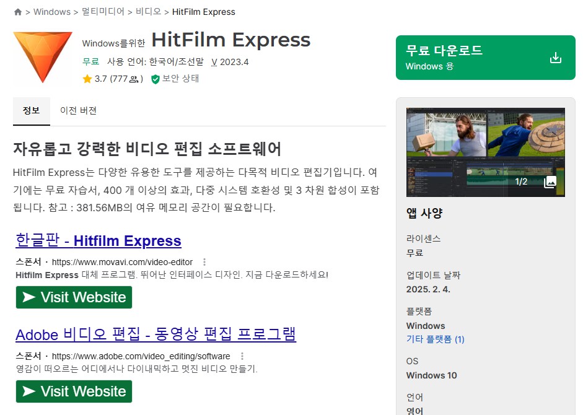Viewport: 583px width, 415px height.
Task: Select the 정보 tab
Action: point(31,111)
